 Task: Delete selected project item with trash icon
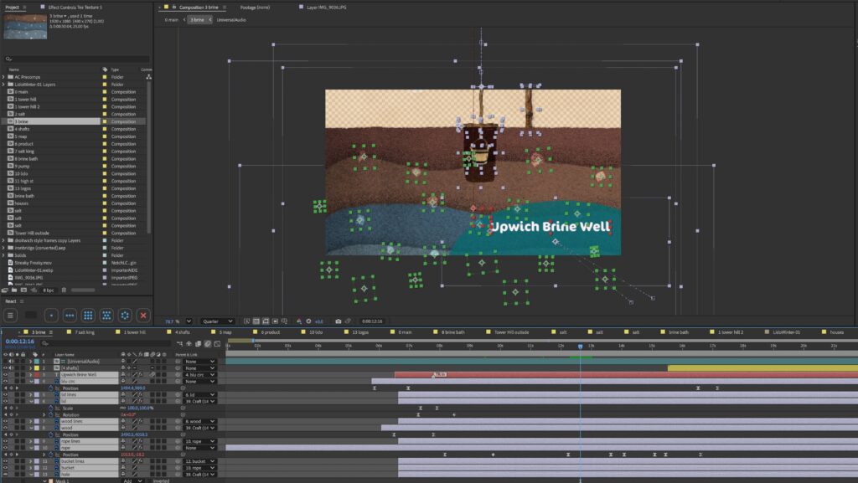[x=64, y=290]
